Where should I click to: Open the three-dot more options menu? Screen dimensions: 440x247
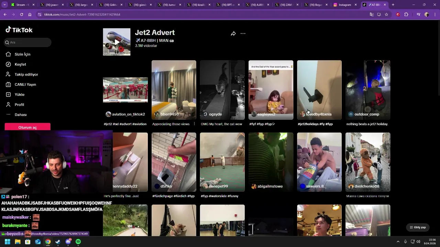point(243,34)
